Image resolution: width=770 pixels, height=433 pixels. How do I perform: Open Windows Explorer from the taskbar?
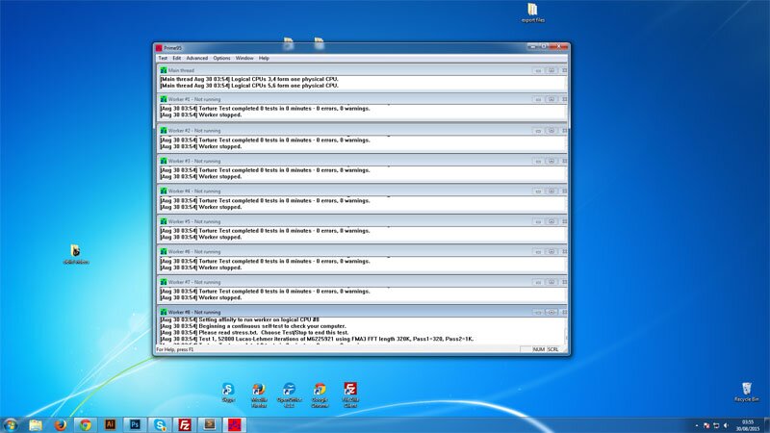[36, 424]
